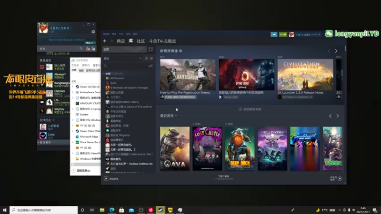The image size is (381, 214).
Task: Expand the Xbox Game Bar process row
Action: [72, 142]
